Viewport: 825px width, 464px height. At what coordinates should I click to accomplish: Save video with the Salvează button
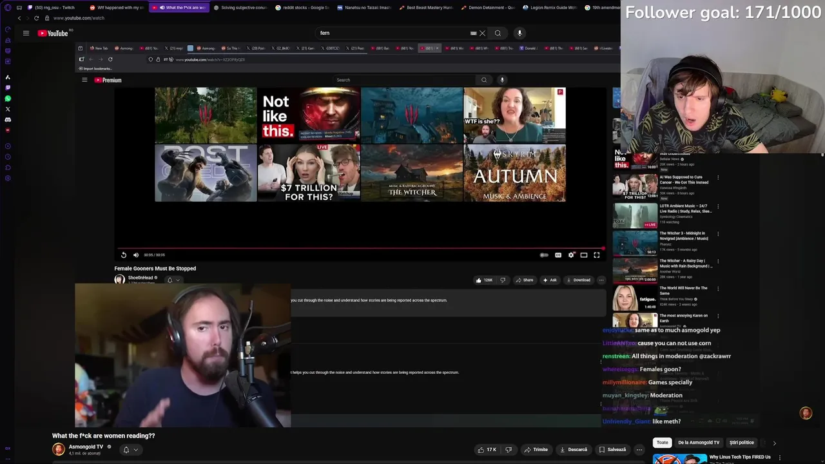tap(612, 450)
